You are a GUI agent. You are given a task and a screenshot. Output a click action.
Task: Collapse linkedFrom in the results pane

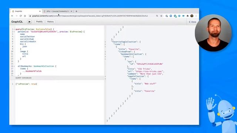tap(105, 52)
